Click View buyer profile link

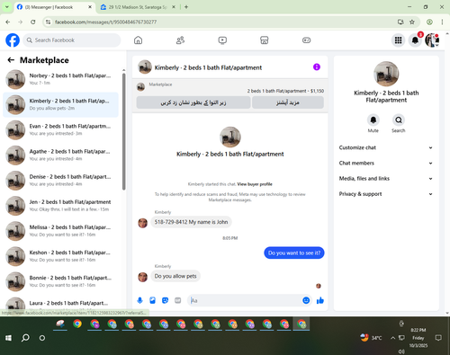tap(255, 184)
